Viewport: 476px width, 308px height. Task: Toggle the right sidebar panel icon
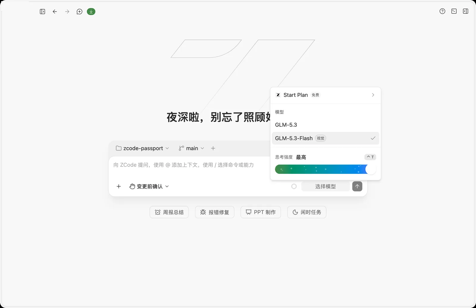[x=466, y=11]
